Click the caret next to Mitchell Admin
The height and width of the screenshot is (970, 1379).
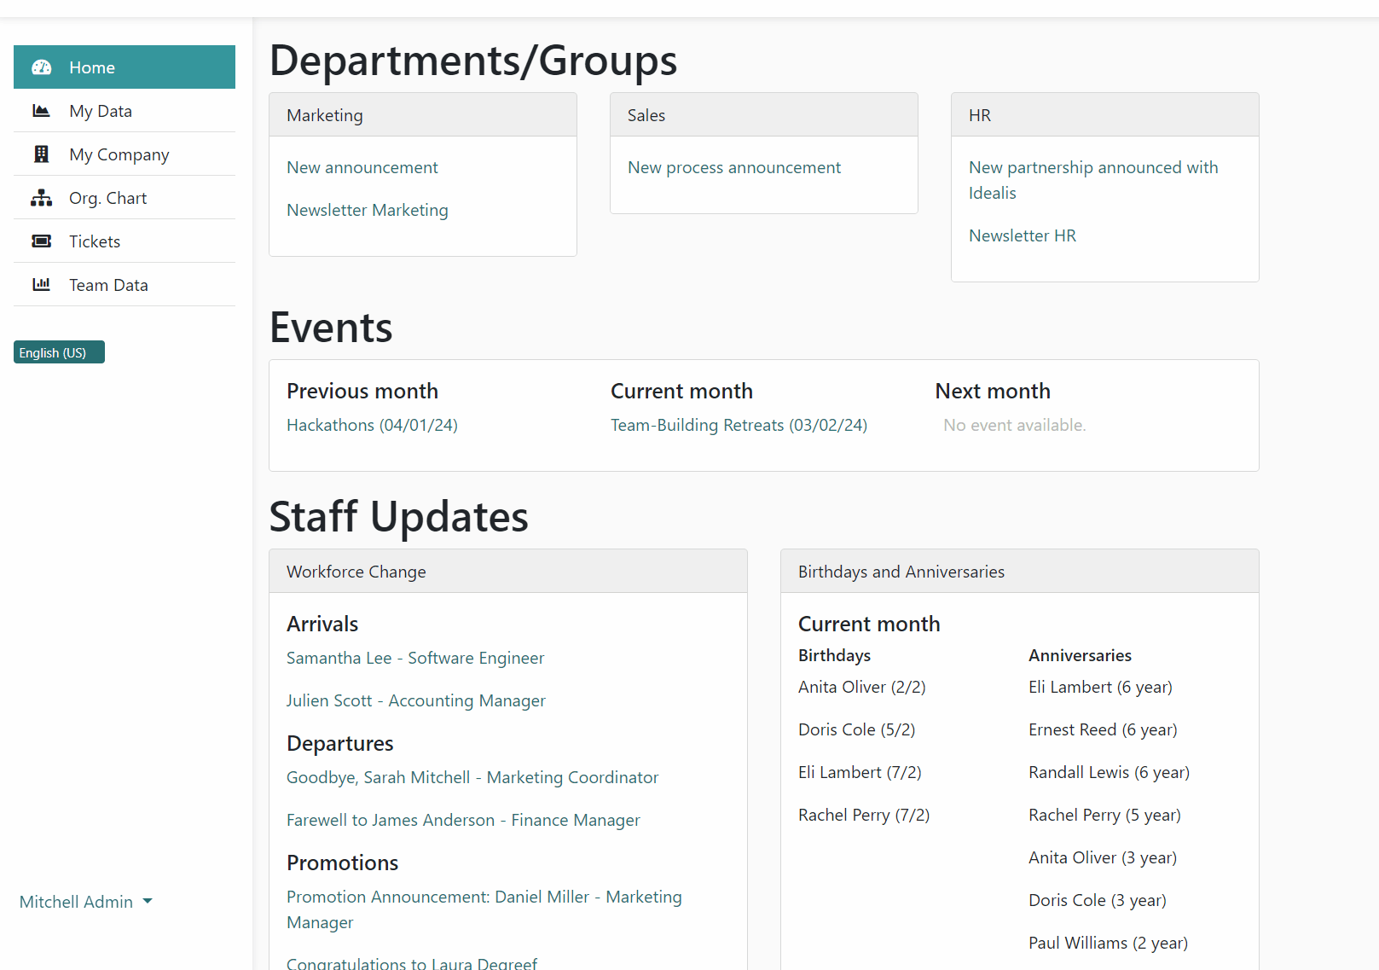click(148, 901)
